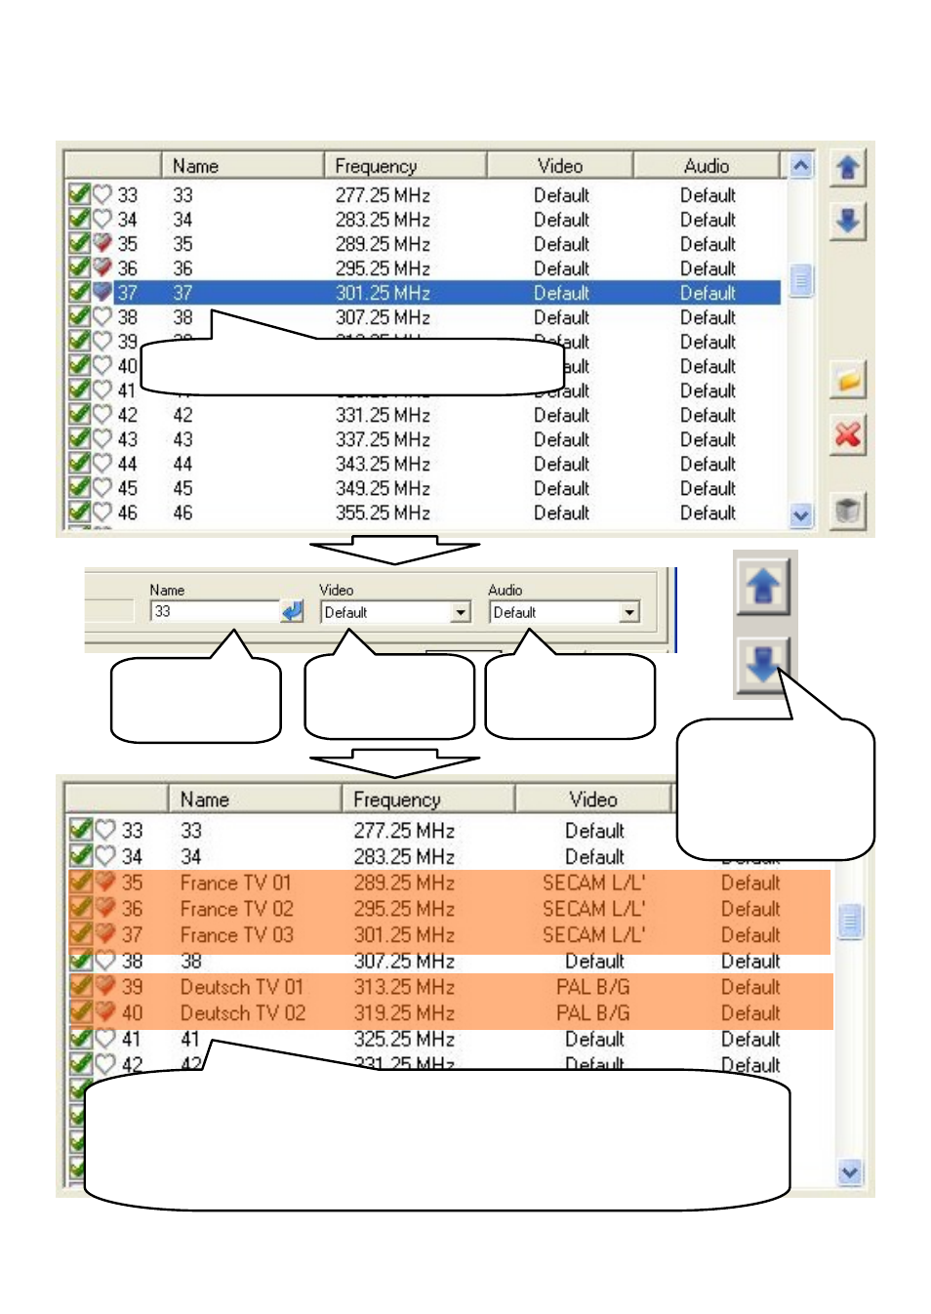Click the red heart beside France TV 02
This screenshot has height=1314, width=931.
pos(105,908)
